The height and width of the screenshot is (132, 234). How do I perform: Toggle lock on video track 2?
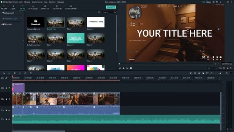pos(7,88)
